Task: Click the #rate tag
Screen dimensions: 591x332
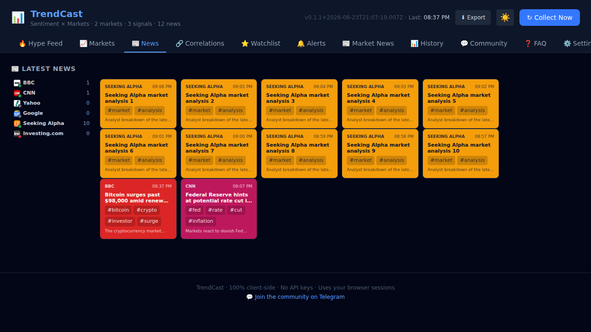Action: (x=215, y=210)
